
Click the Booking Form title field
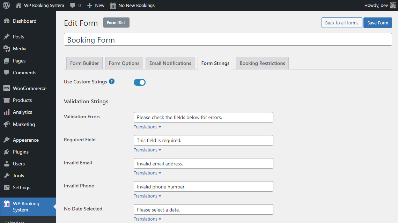[x=228, y=39]
